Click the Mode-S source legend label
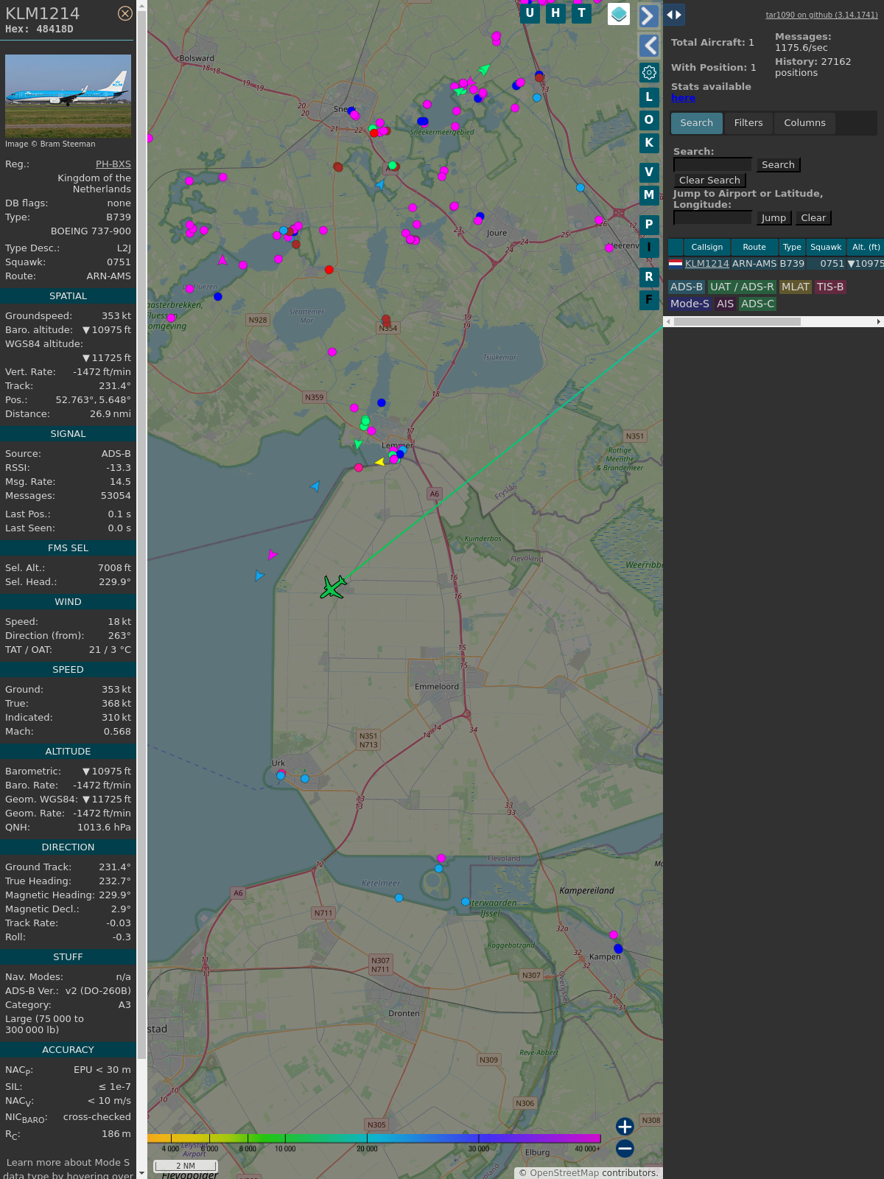The height and width of the screenshot is (1179, 884). point(690,304)
